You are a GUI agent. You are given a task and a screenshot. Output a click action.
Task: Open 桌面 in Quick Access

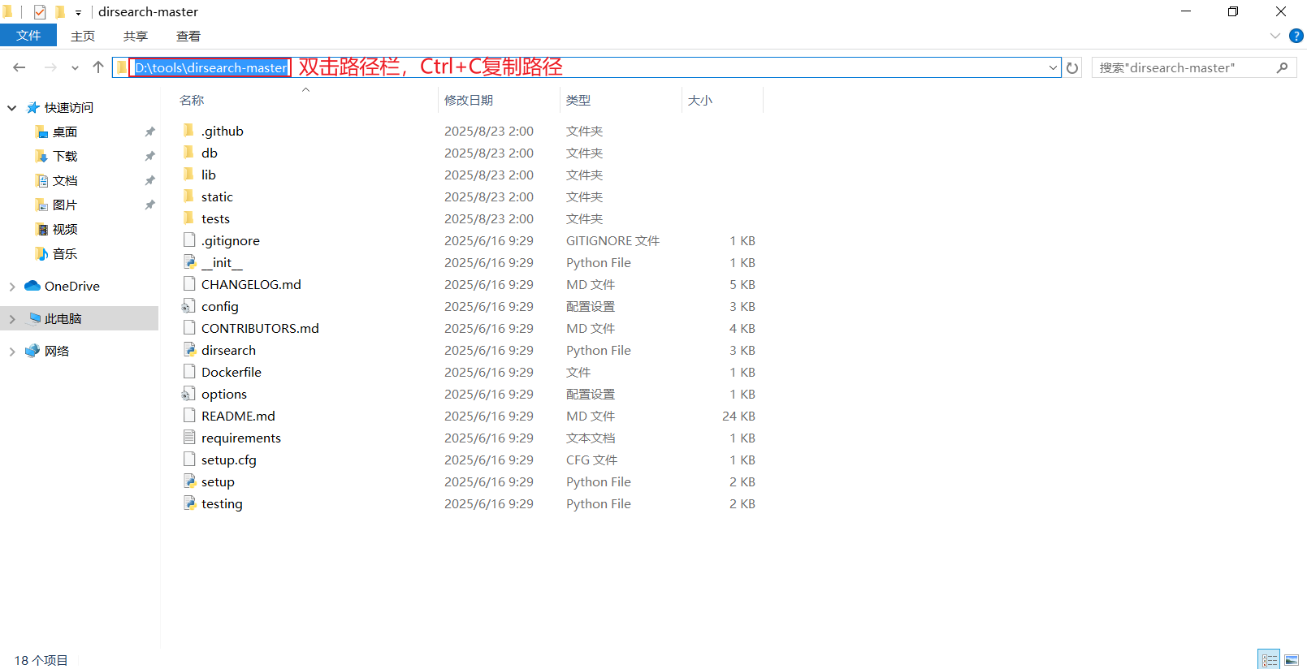pyautogui.click(x=65, y=132)
